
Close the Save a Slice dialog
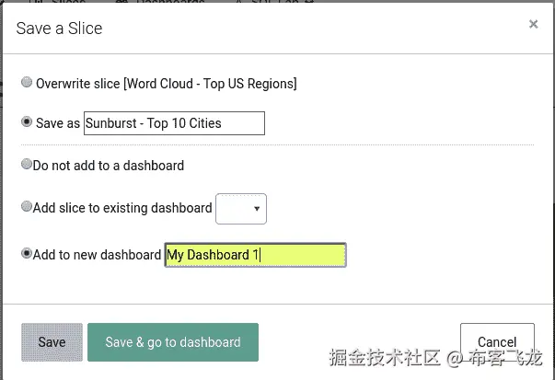click(x=533, y=25)
